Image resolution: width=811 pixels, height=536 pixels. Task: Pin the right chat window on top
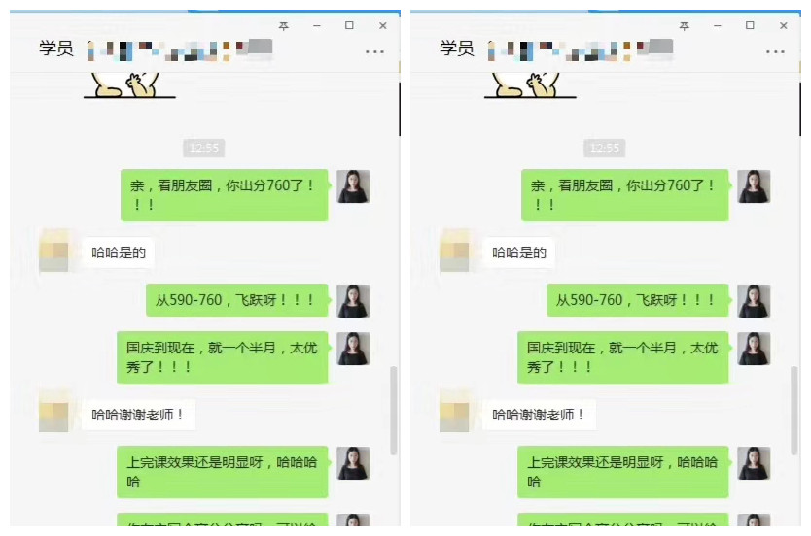(684, 26)
